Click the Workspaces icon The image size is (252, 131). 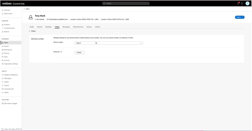[3, 50]
